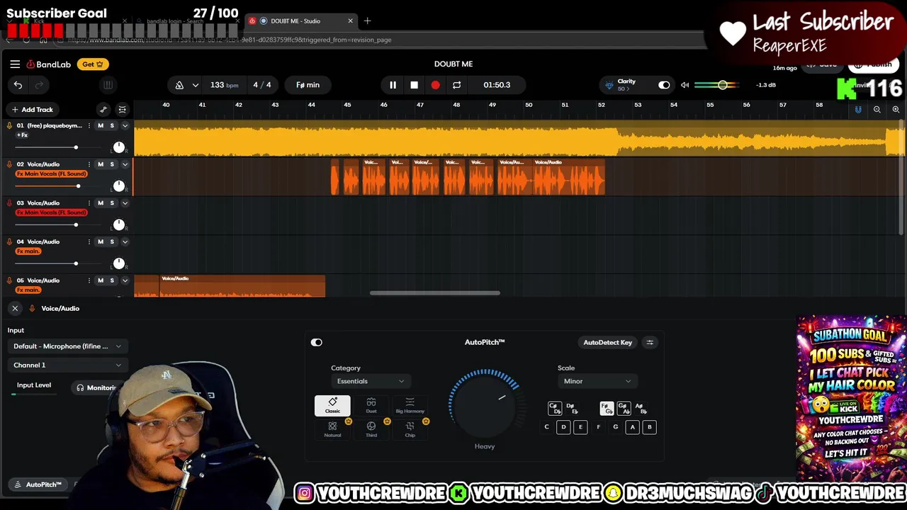This screenshot has width=907, height=510.
Task: Select the Classic AutoPitch preset
Action: [x=332, y=405]
